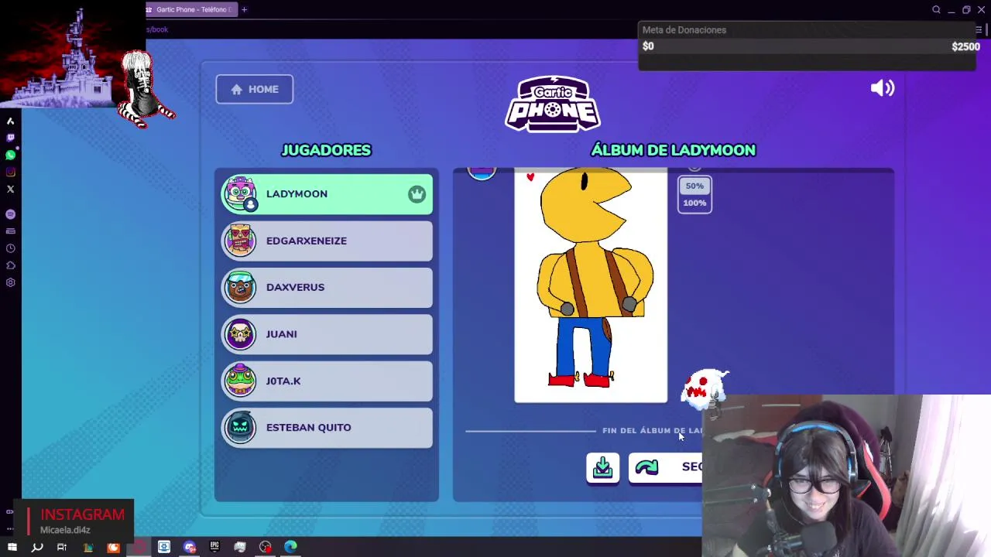Viewport: 991px width, 557px height.
Task: Set drawing zoom to 50%
Action: (x=694, y=186)
